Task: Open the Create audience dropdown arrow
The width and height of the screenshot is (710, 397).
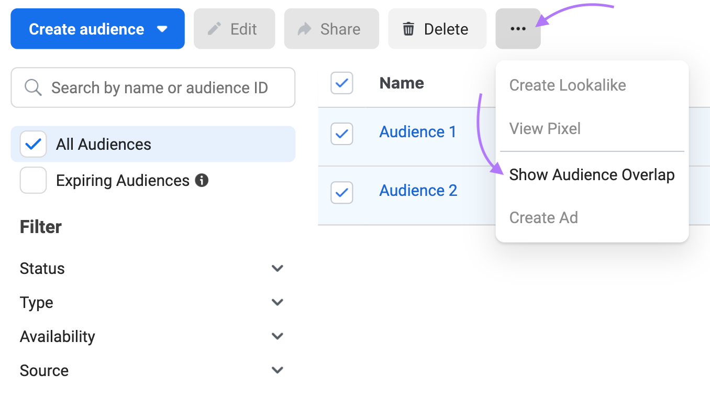Action: pyautogui.click(x=162, y=29)
